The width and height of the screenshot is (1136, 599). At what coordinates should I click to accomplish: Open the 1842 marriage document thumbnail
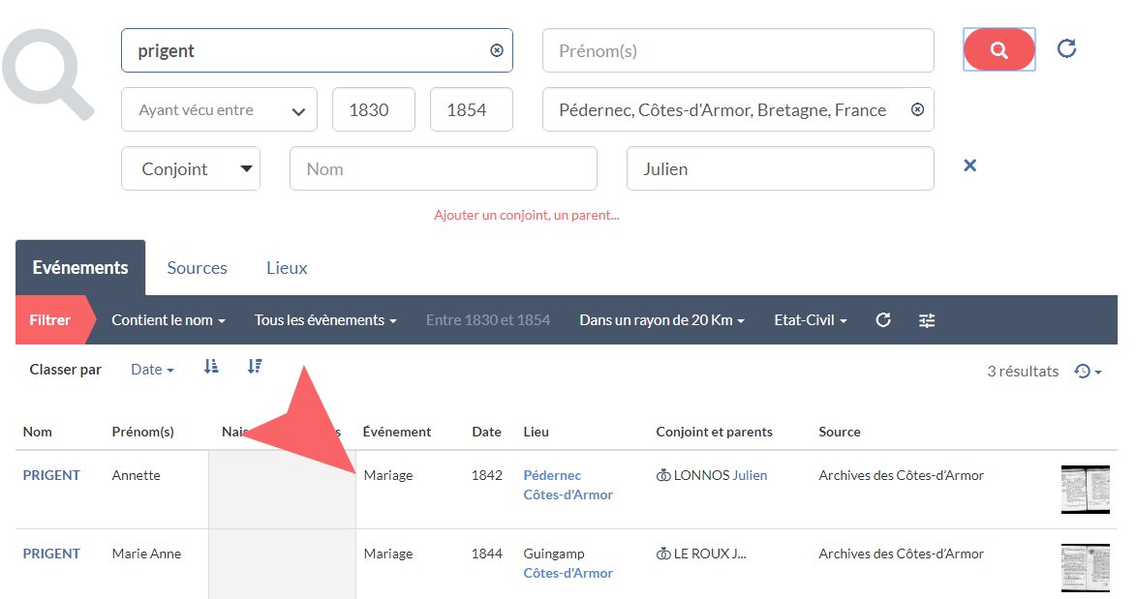tap(1085, 489)
